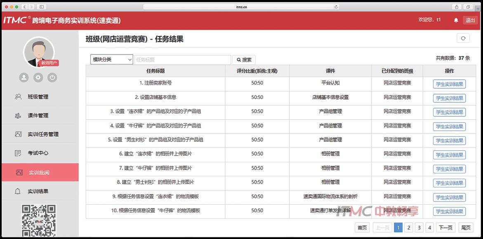Click the settings gear icon under the avatar
Viewport: 483px width, 239px height.
tap(38, 77)
